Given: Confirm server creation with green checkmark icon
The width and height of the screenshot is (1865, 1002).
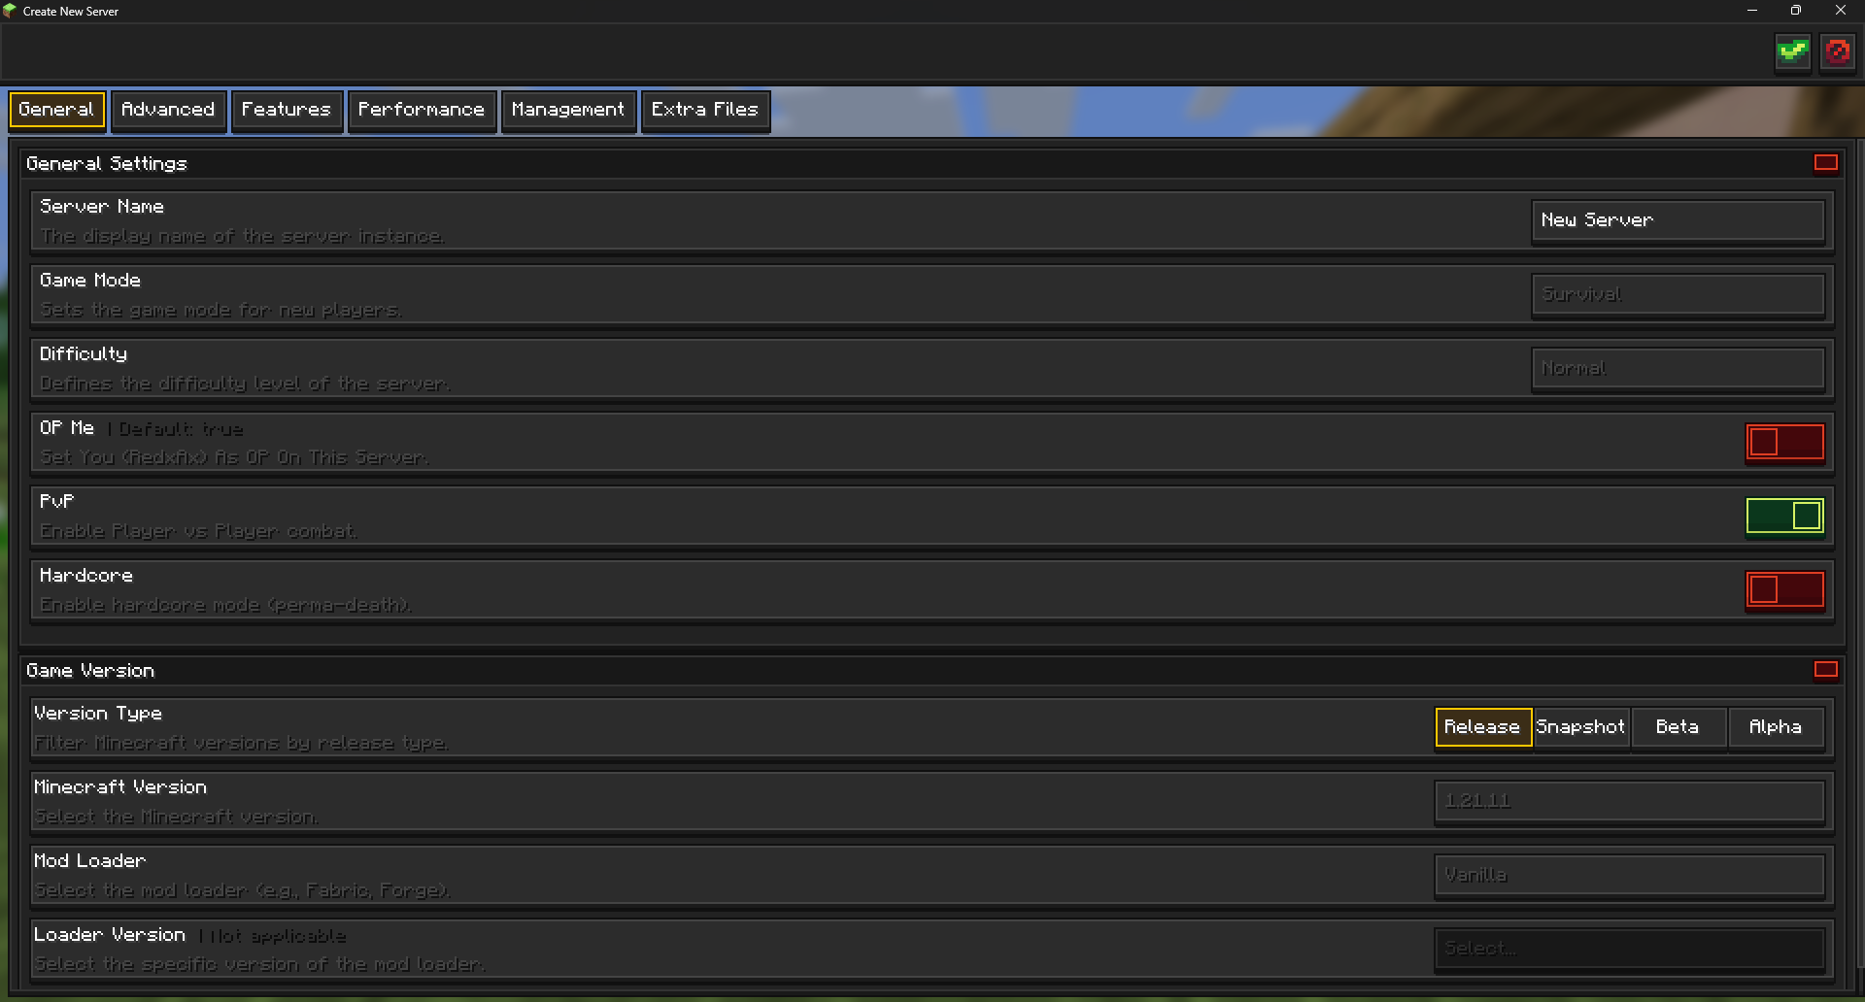Looking at the screenshot, I should [x=1792, y=51].
